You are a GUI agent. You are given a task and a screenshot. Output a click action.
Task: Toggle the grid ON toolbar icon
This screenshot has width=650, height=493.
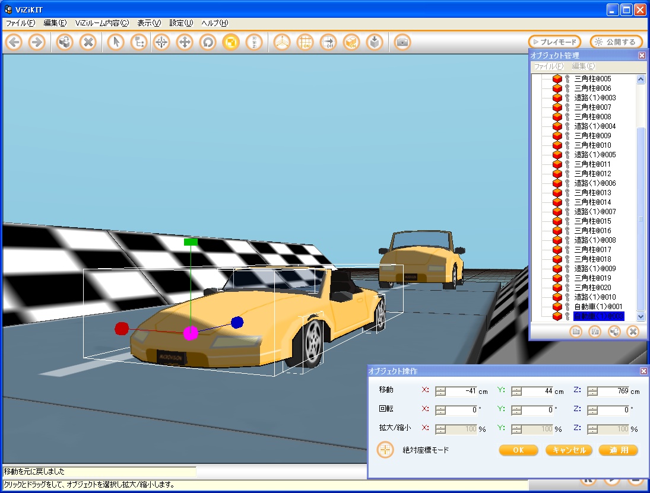click(x=305, y=42)
